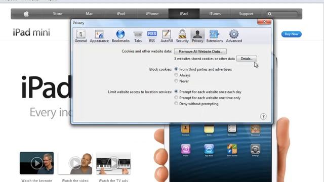This screenshot has height=182, width=324.
Task: Select Deny without prompting option
Action: click(x=176, y=103)
